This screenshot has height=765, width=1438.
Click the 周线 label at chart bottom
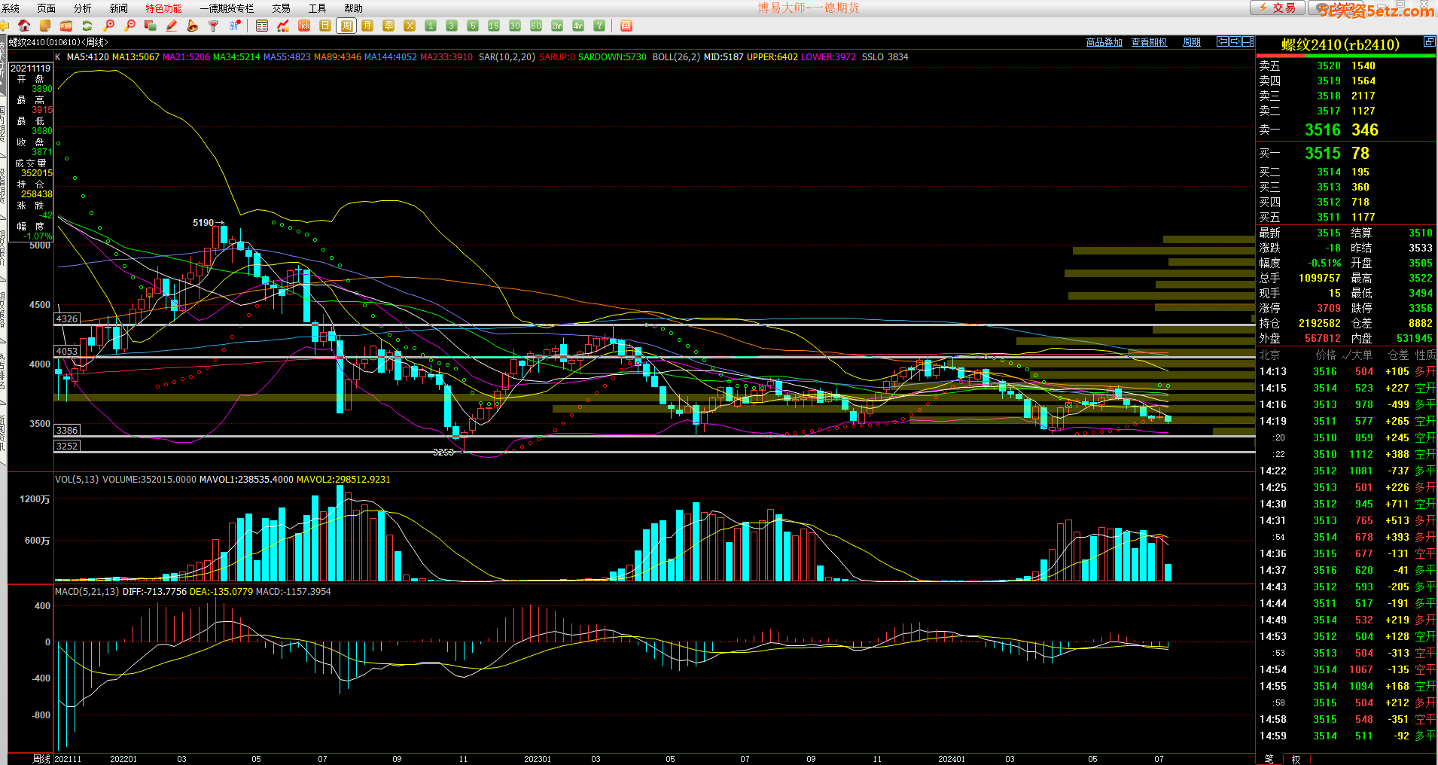(x=41, y=759)
